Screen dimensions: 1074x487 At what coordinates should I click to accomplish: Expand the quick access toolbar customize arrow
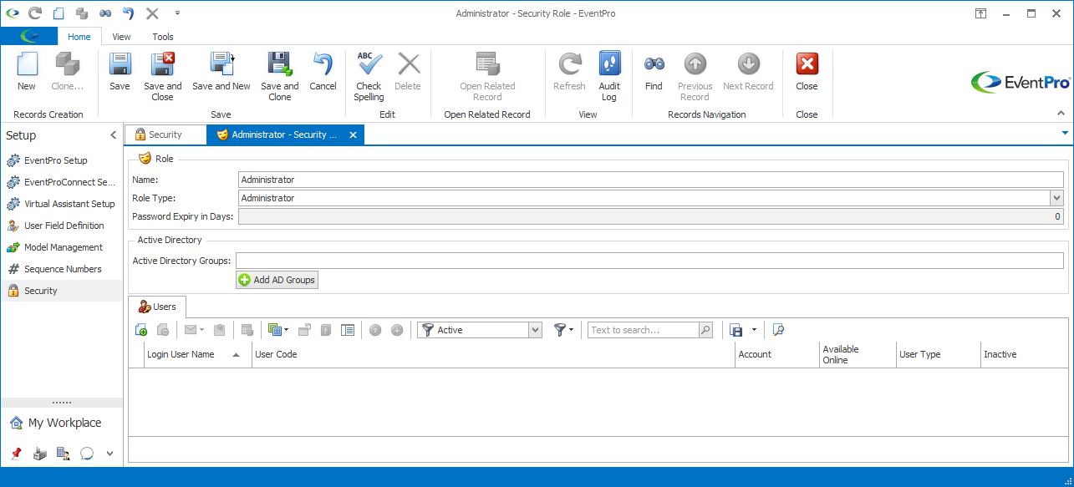click(177, 13)
